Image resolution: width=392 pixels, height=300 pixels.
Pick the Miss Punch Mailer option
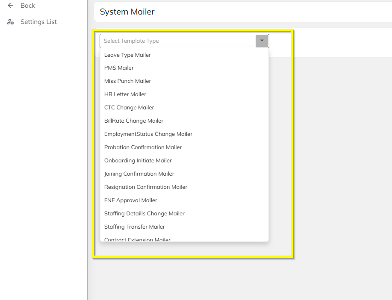[x=184, y=81]
